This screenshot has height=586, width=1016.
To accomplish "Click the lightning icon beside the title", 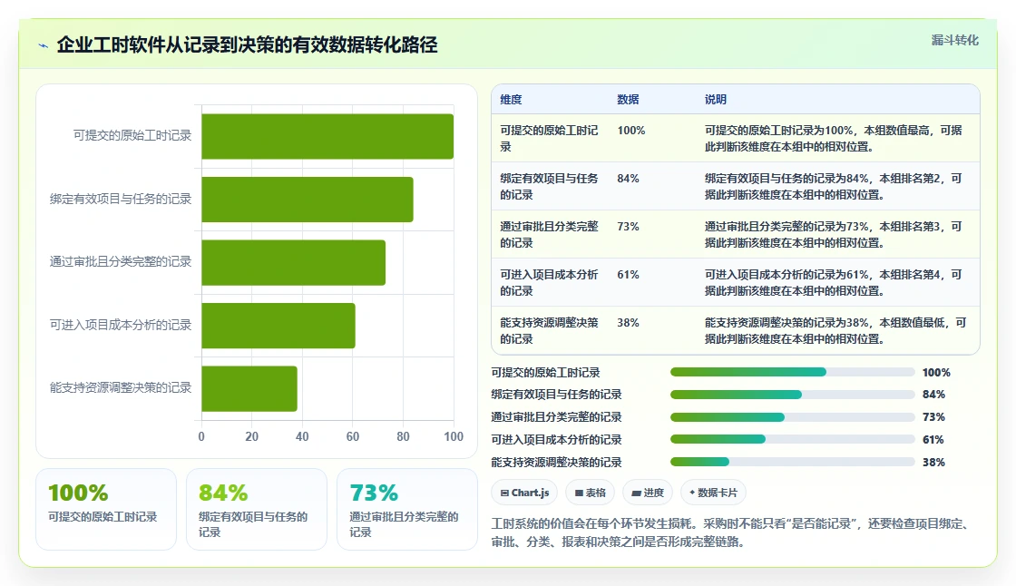I will [x=44, y=45].
